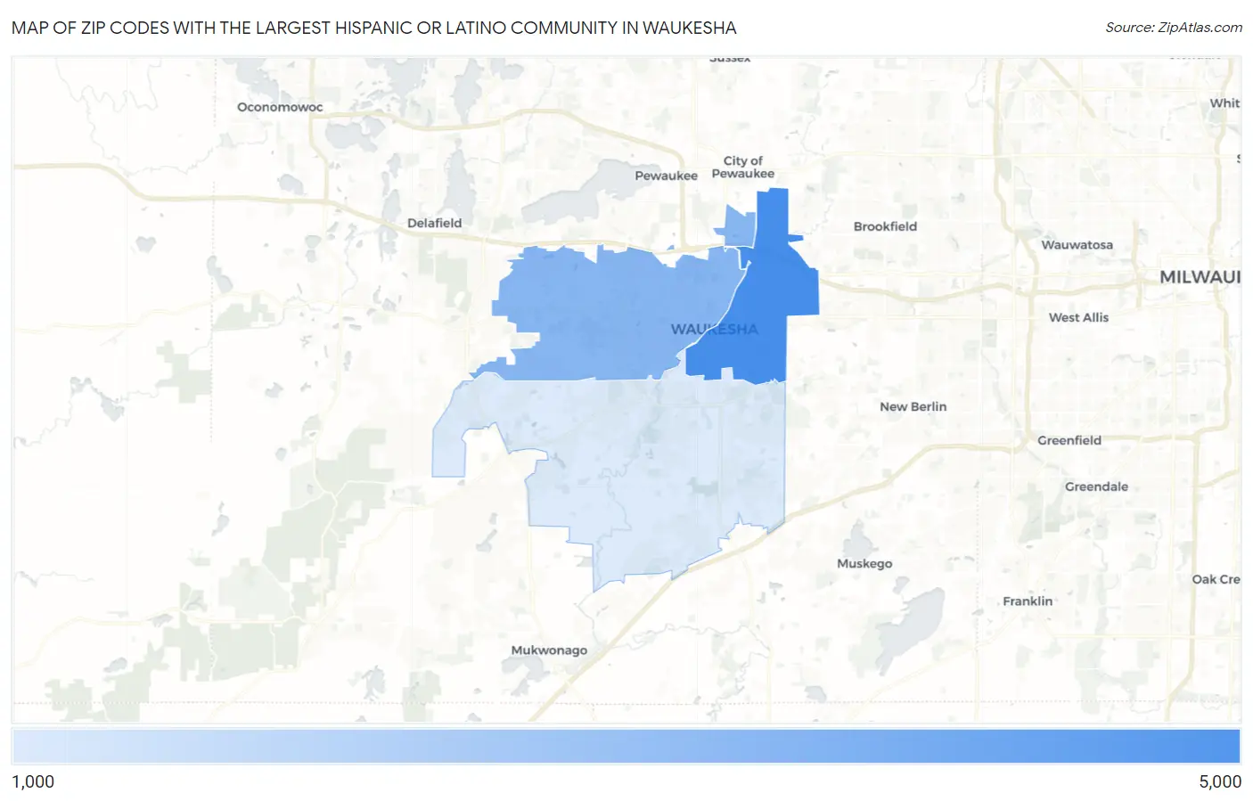The image size is (1253, 801).
Task: Click the 'Pewaukee' map label
Action: pos(666,176)
